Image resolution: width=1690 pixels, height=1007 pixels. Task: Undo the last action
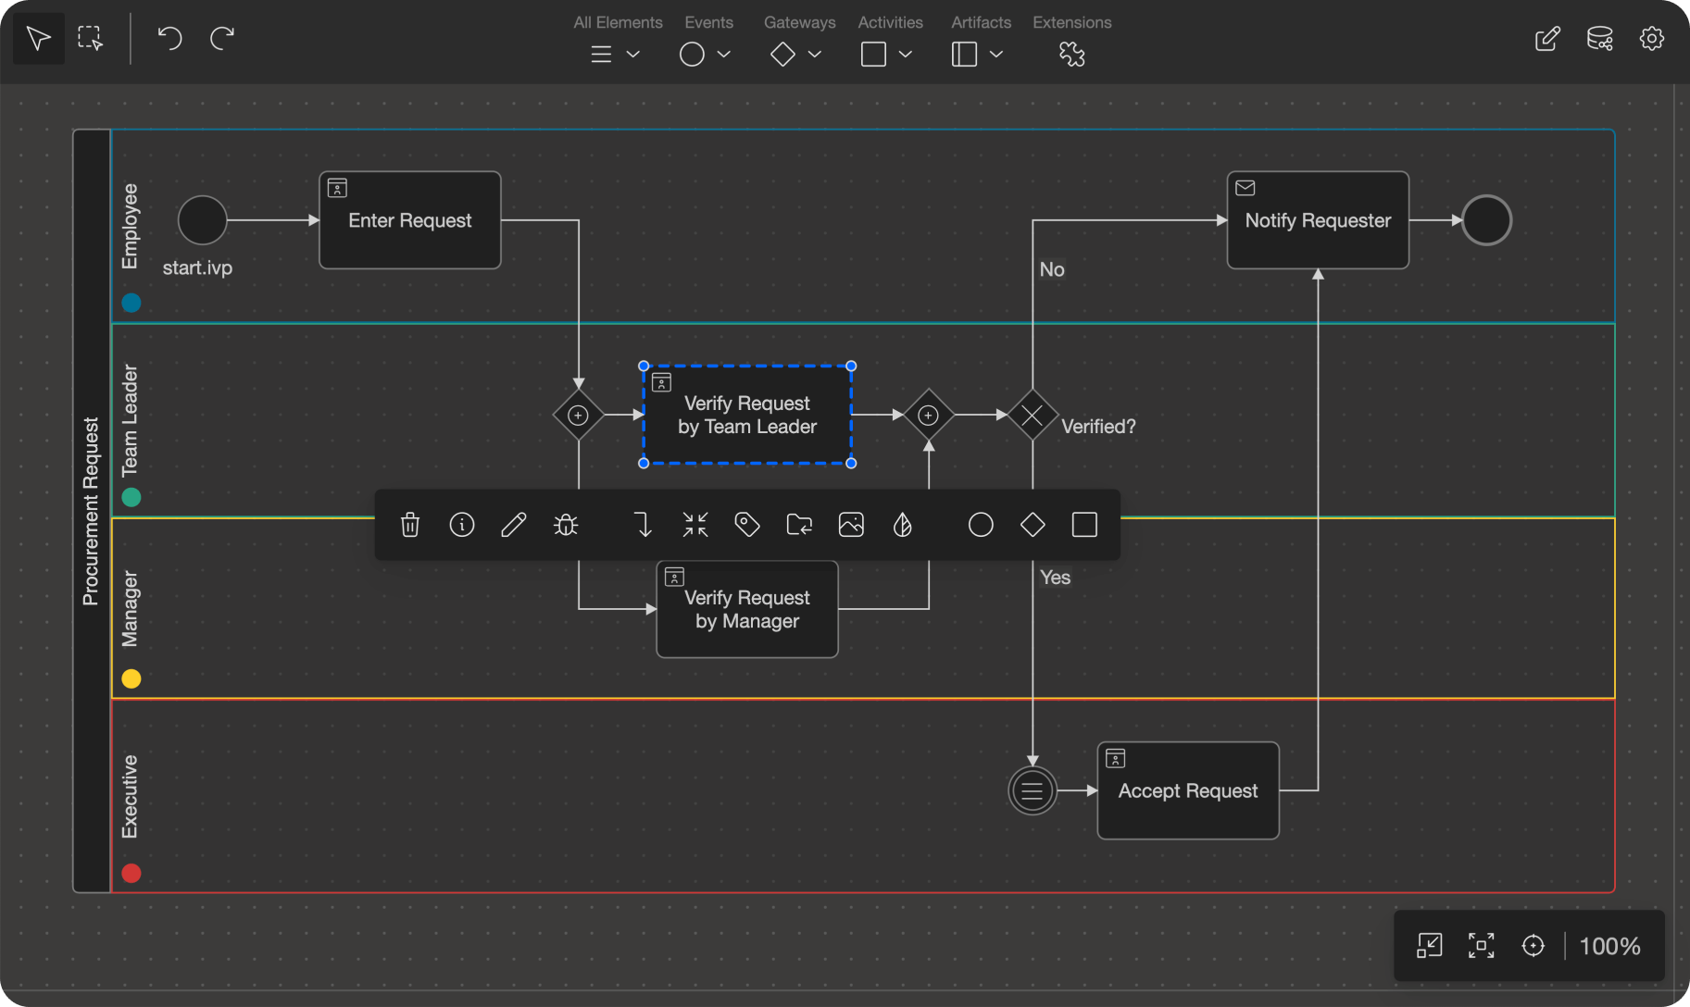tap(169, 38)
